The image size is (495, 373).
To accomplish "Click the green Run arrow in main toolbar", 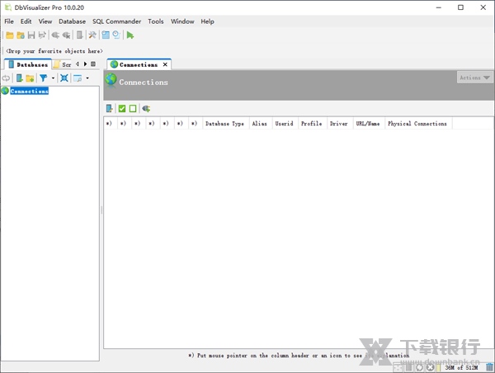I will [130, 35].
